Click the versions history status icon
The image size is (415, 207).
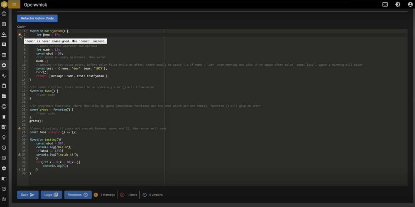tap(145, 195)
